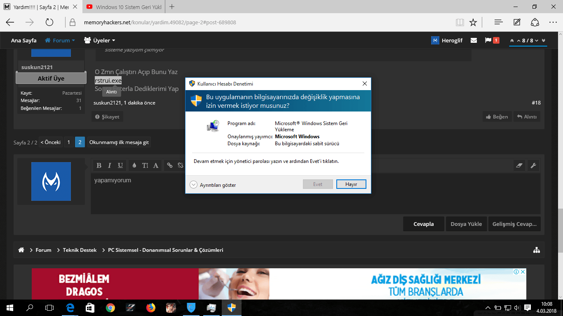This screenshot has width=563, height=316.
Task: Select the Yardım!!!! forum tab
Action: [x=41, y=7]
